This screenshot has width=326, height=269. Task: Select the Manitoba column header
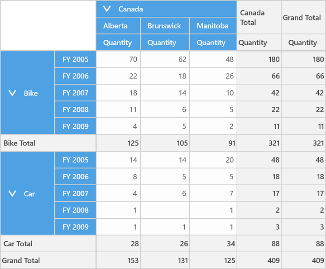click(213, 26)
